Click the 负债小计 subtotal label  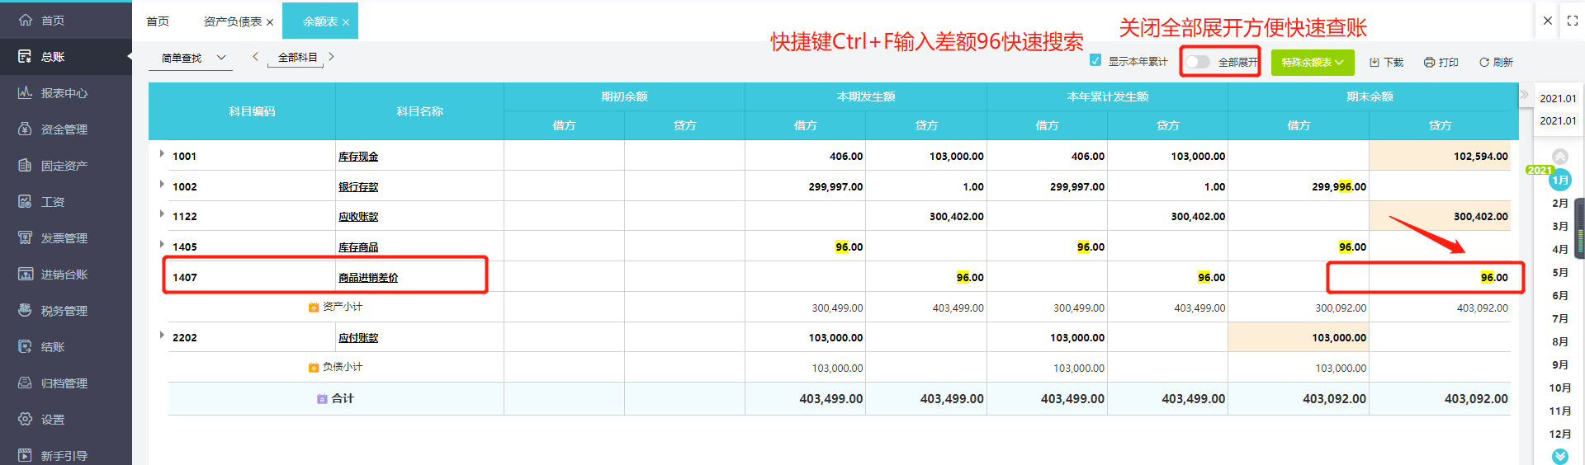[x=343, y=367]
